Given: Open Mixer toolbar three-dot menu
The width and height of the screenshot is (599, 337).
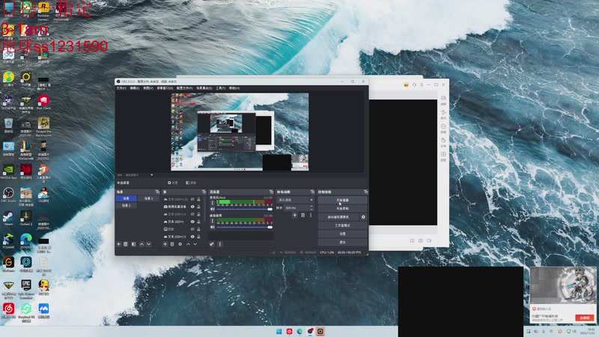Looking at the screenshot, I should [219, 244].
